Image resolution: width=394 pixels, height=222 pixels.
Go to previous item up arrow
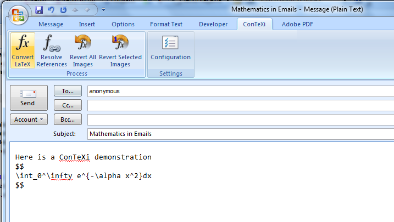[x=75, y=10]
